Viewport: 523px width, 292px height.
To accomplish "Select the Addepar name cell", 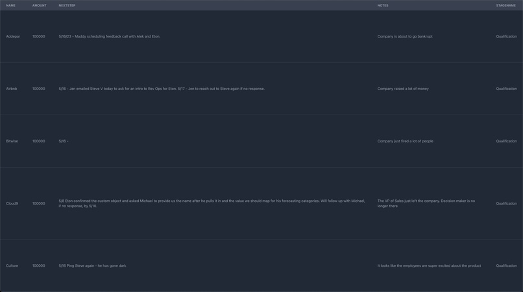I will coord(13,37).
